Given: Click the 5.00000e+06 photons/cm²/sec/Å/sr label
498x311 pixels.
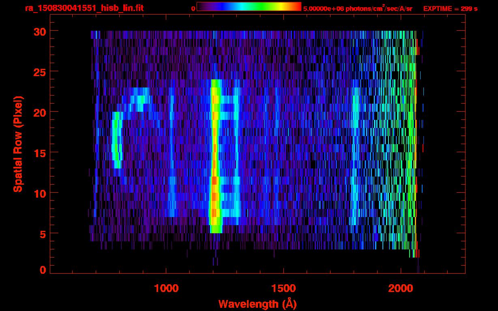Looking at the screenshot, I should 358,8.
